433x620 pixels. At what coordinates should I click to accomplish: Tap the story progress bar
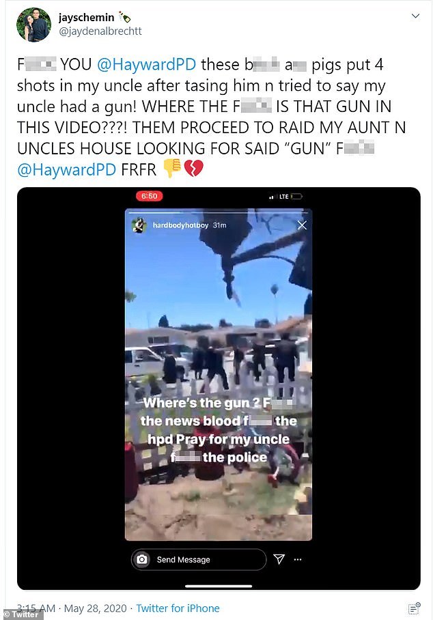[219, 213]
